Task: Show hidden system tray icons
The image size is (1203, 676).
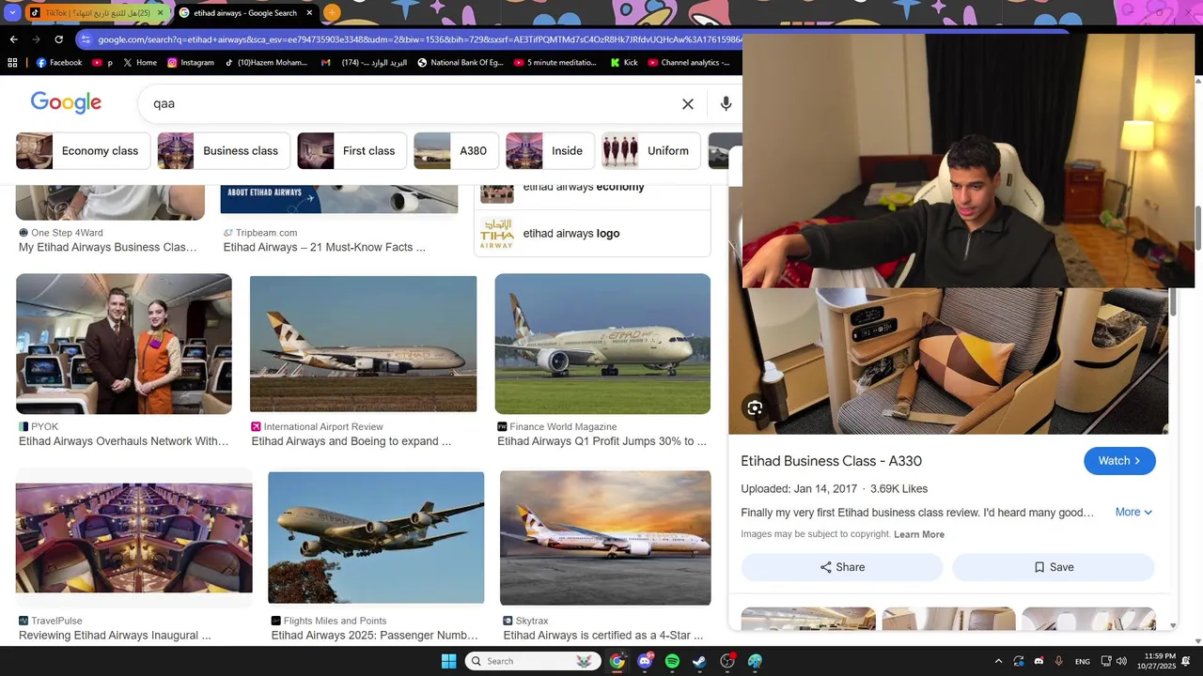Action: coord(998,661)
